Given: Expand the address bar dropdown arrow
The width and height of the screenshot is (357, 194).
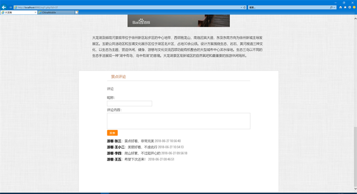Looking at the screenshot, I should pos(241,8).
